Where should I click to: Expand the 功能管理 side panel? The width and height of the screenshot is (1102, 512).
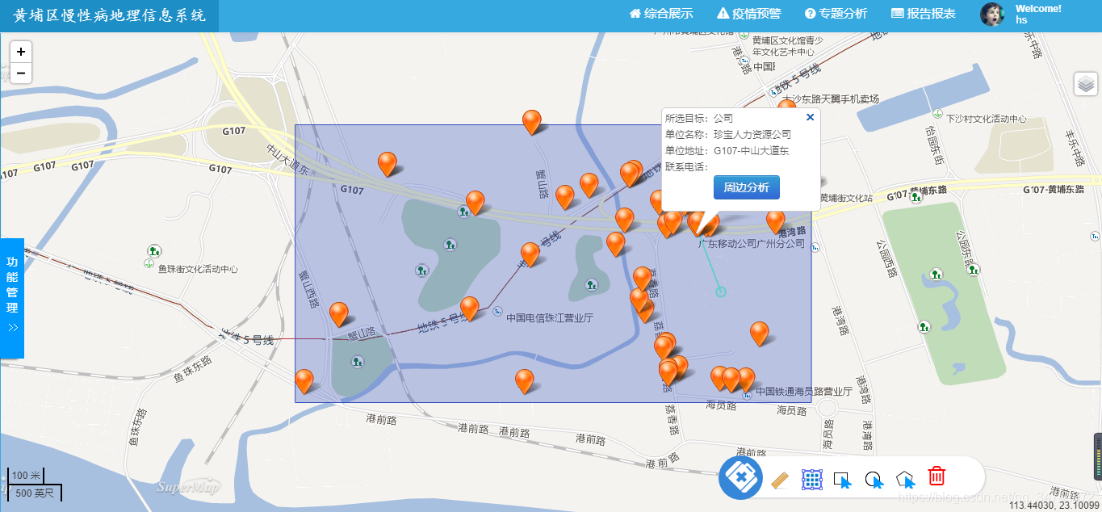click(x=12, y=298)
